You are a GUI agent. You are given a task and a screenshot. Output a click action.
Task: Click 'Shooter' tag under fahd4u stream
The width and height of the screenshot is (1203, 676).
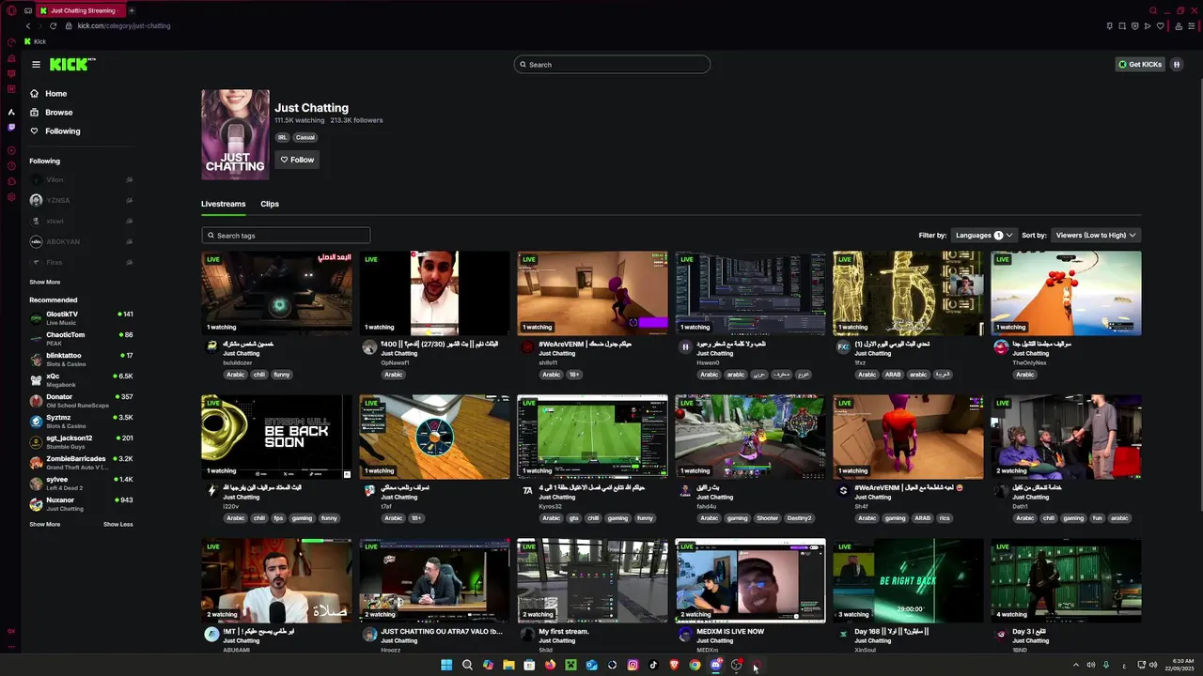pos(768,518)
